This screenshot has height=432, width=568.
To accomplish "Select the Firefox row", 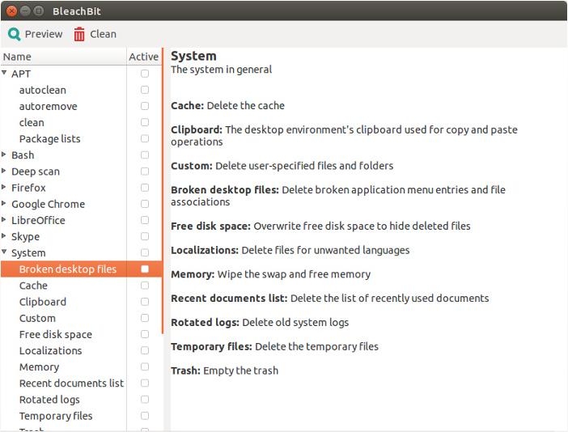I will click(81, 188).
